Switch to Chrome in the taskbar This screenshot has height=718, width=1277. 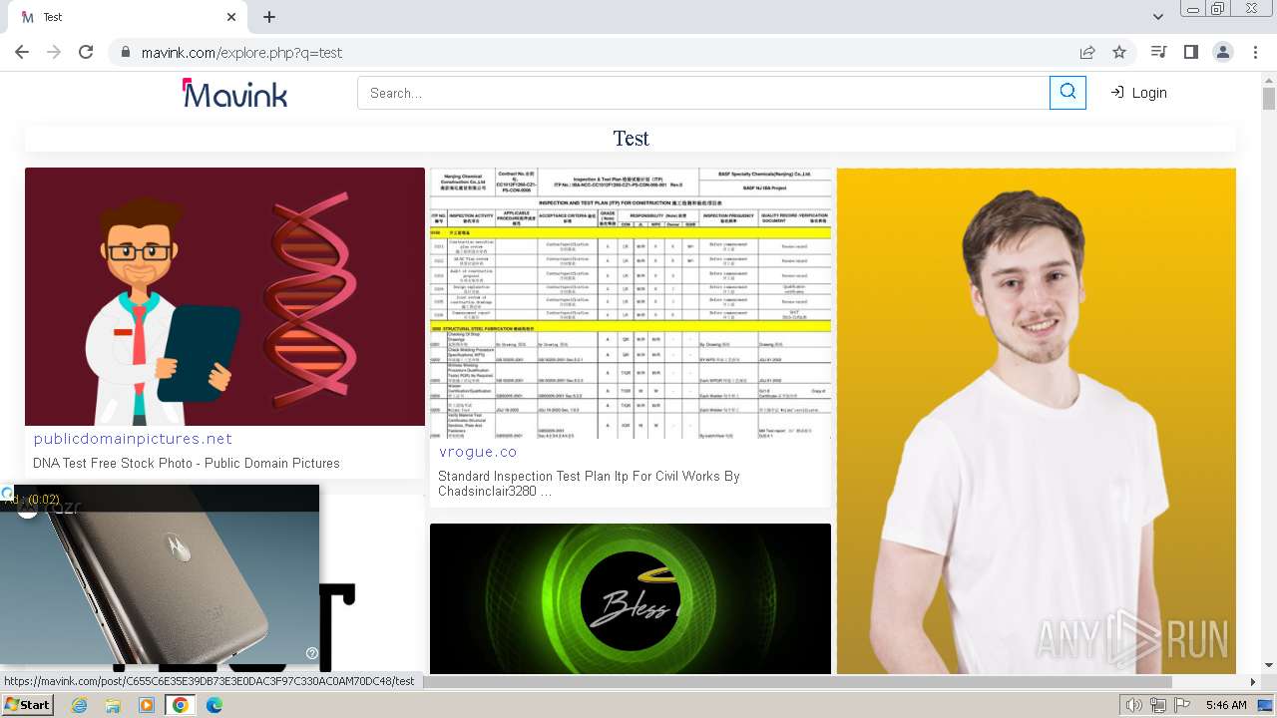(x=180, y=705)
